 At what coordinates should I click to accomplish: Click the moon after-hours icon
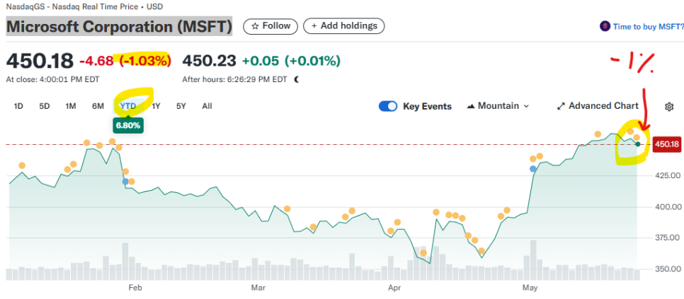point(297,80)
